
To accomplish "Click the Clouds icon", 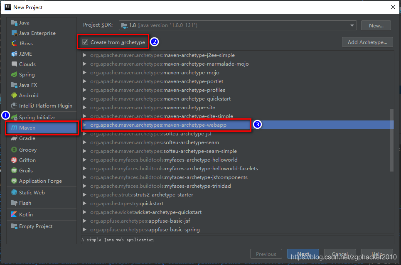I will coord(14,64).
